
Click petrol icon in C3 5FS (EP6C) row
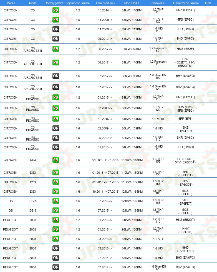click(56, 20)
